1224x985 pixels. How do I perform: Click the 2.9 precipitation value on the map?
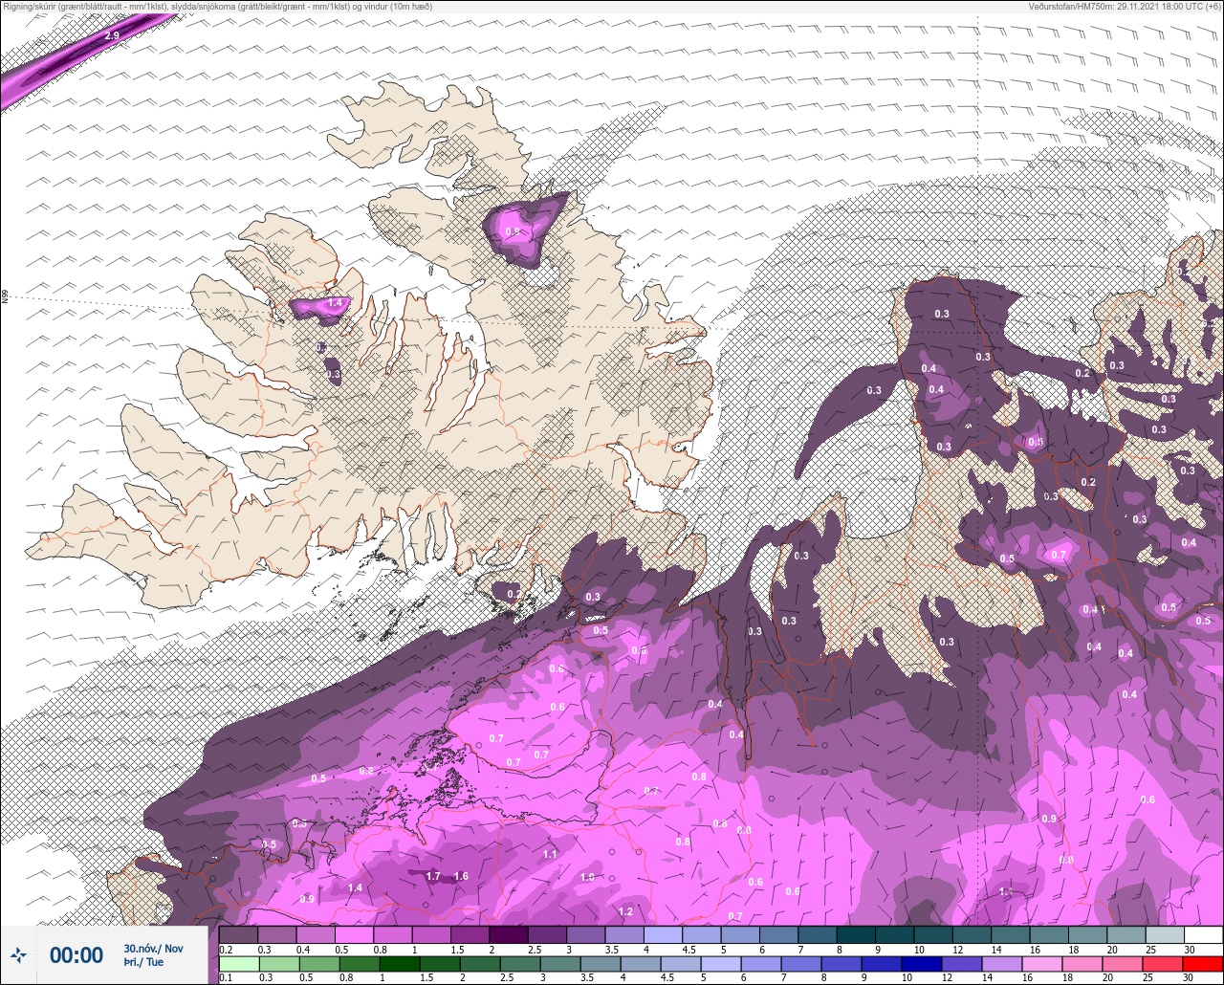(x=112, y=35)
